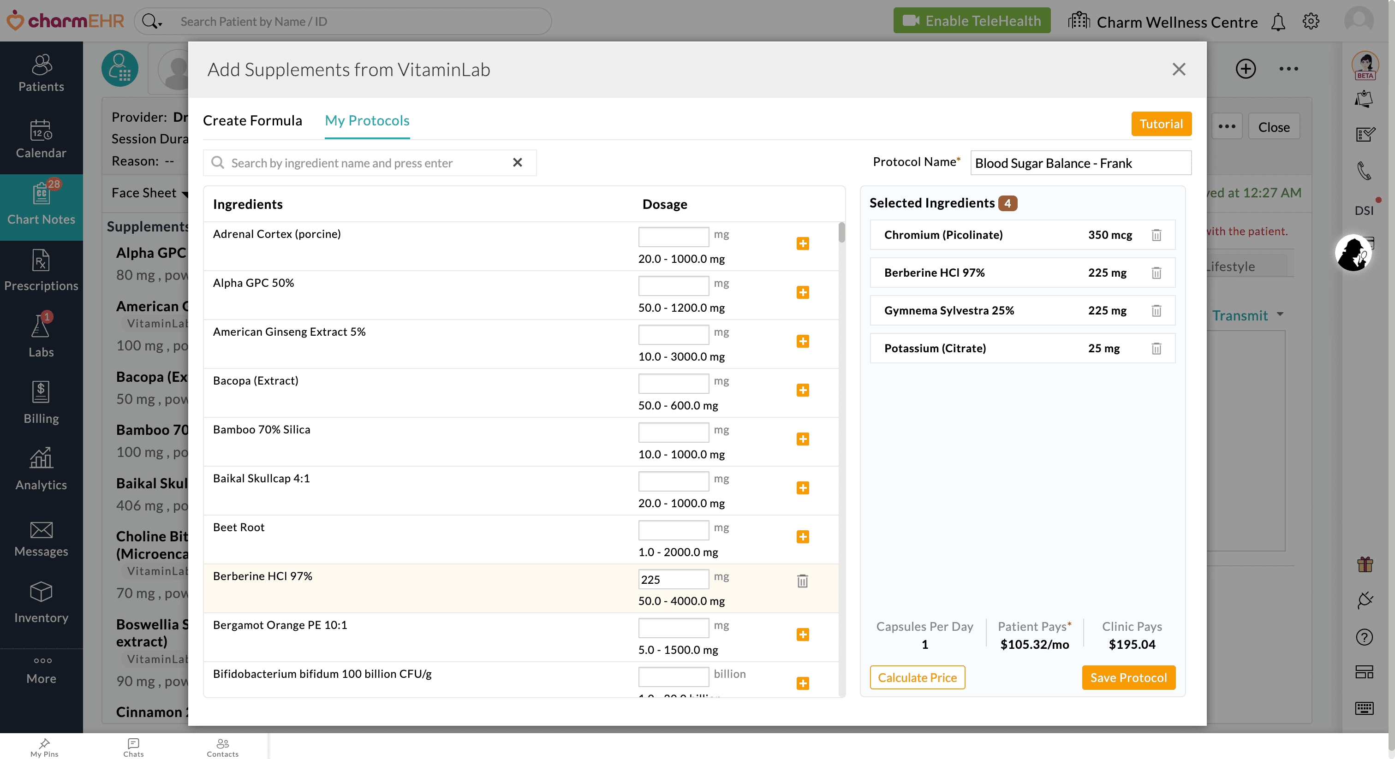Click Save Protocol button
This screenshot has width=1395, height=759.
[x=1128, y=677]
